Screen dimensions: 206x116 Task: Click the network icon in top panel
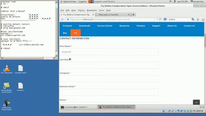tap(175, 1)
